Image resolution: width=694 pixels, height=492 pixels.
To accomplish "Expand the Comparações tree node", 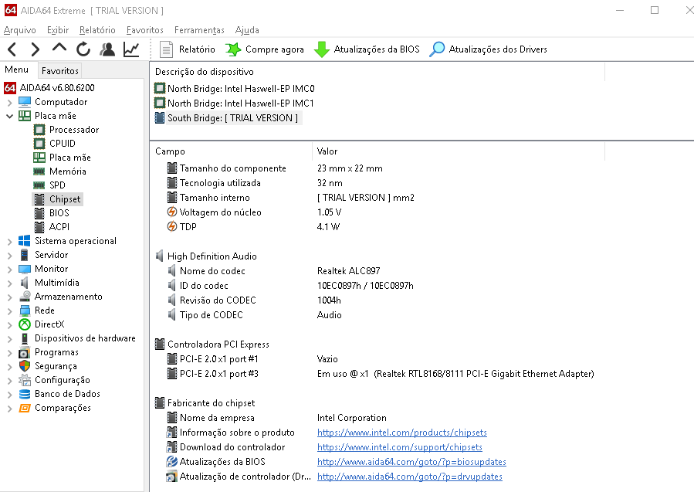I will 10,409.
